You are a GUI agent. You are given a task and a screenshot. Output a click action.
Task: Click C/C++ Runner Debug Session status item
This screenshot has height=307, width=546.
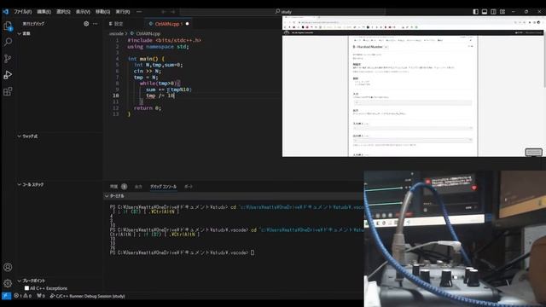[87, 296]
